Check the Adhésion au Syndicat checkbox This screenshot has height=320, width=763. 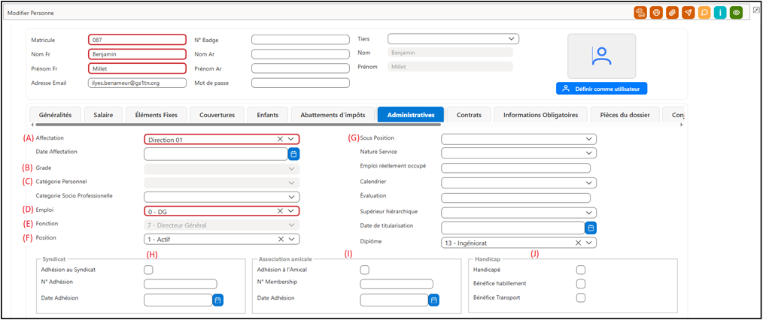[148, 270]
